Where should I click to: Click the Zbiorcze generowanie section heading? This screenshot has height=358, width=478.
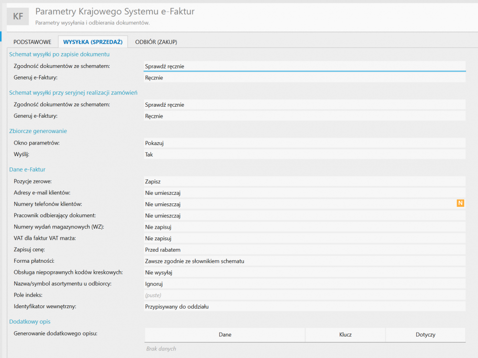click(38, 131)
